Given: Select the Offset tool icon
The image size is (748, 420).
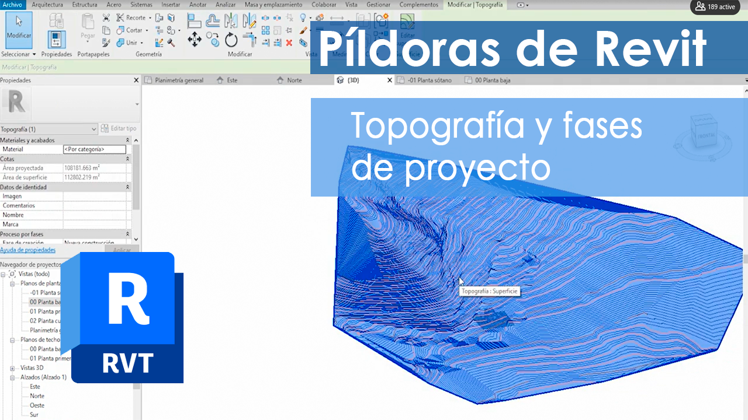Looking at the screenshot, I should pos(213,20).
